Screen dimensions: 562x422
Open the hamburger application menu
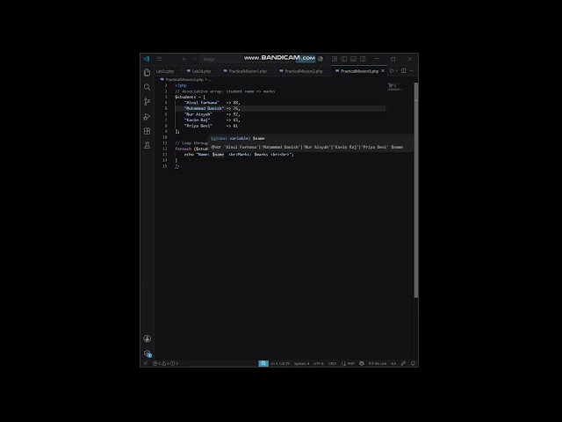tap(160, 59)
